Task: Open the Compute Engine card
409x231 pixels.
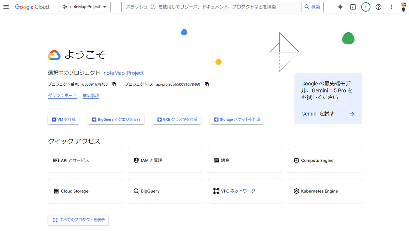Action: point(325,160)
